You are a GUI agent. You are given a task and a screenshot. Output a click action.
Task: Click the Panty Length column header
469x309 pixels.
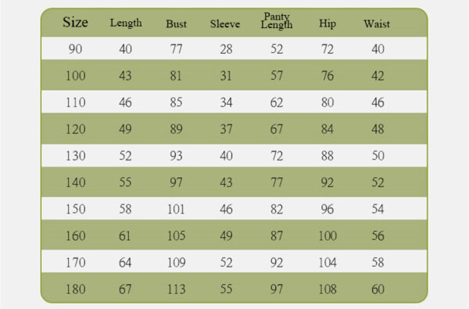pos(277,20)
